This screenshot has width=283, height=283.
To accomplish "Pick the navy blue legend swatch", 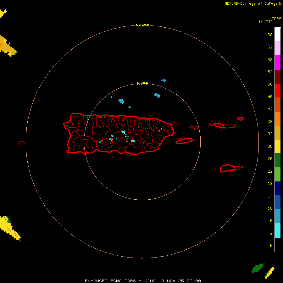I will coord(278,188).
